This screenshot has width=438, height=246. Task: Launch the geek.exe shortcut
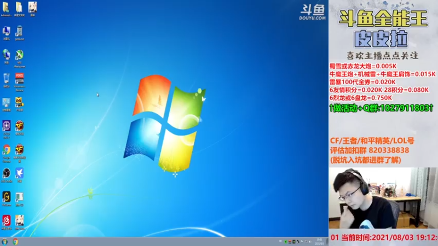19,33
